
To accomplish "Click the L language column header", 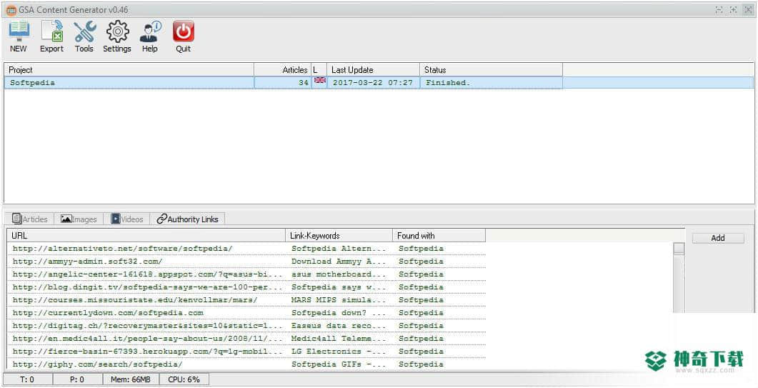I will click(319, 69).
